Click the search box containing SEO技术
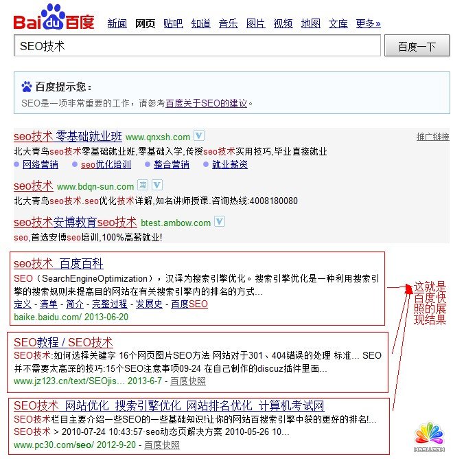The image size is (453, 459). click(197, 45)
